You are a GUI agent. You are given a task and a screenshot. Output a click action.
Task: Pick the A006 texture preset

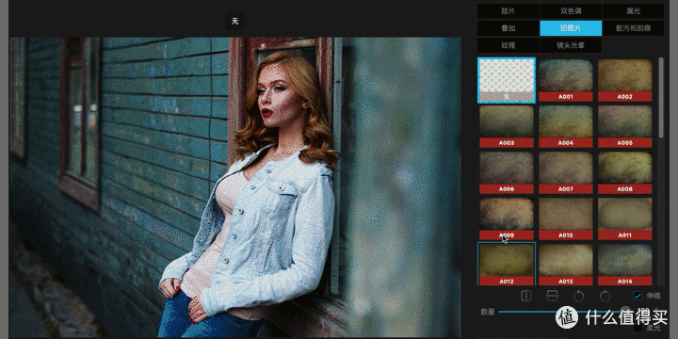click(x=507, y=173)
